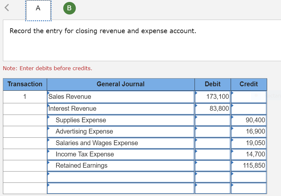Click the Note about entering debits first
Screen dimensions: 281x196
tap(47, 68)
